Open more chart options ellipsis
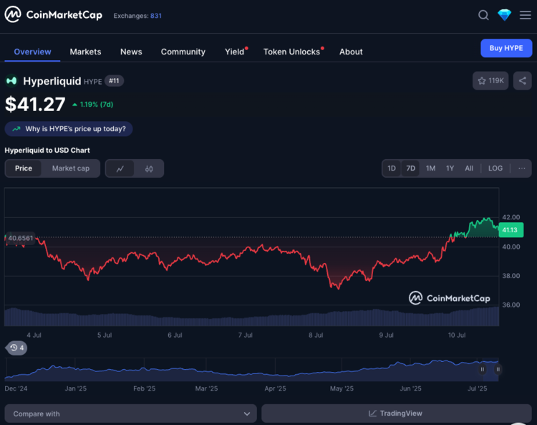Image resolution: width=537 pixels, height=425 pixels. click(521, 168)
